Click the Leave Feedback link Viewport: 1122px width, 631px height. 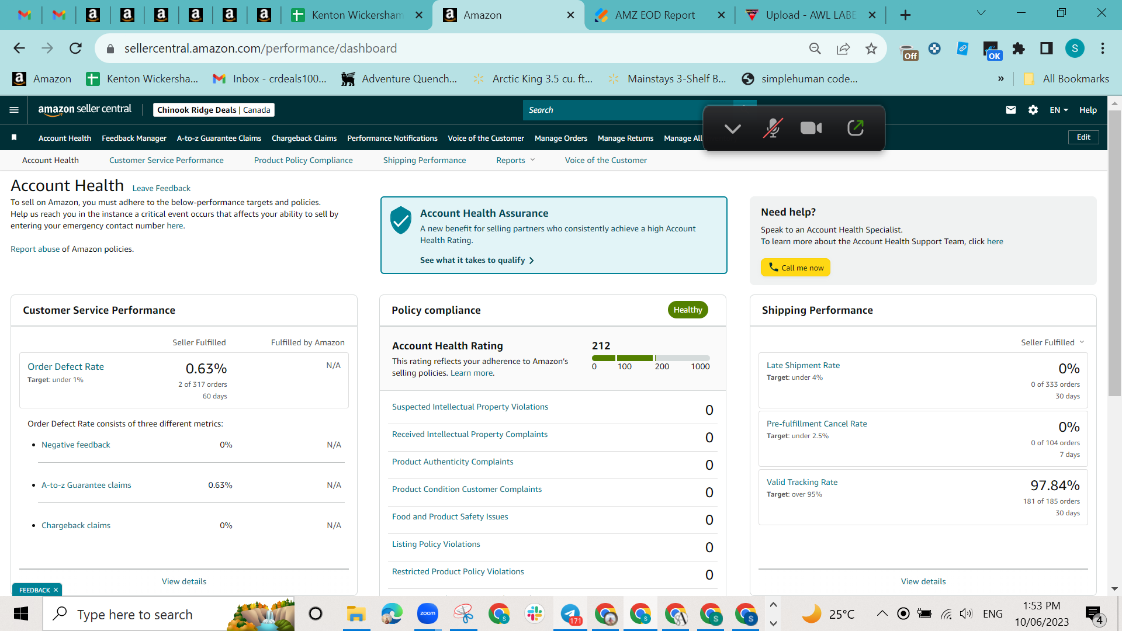coord(161,188)
